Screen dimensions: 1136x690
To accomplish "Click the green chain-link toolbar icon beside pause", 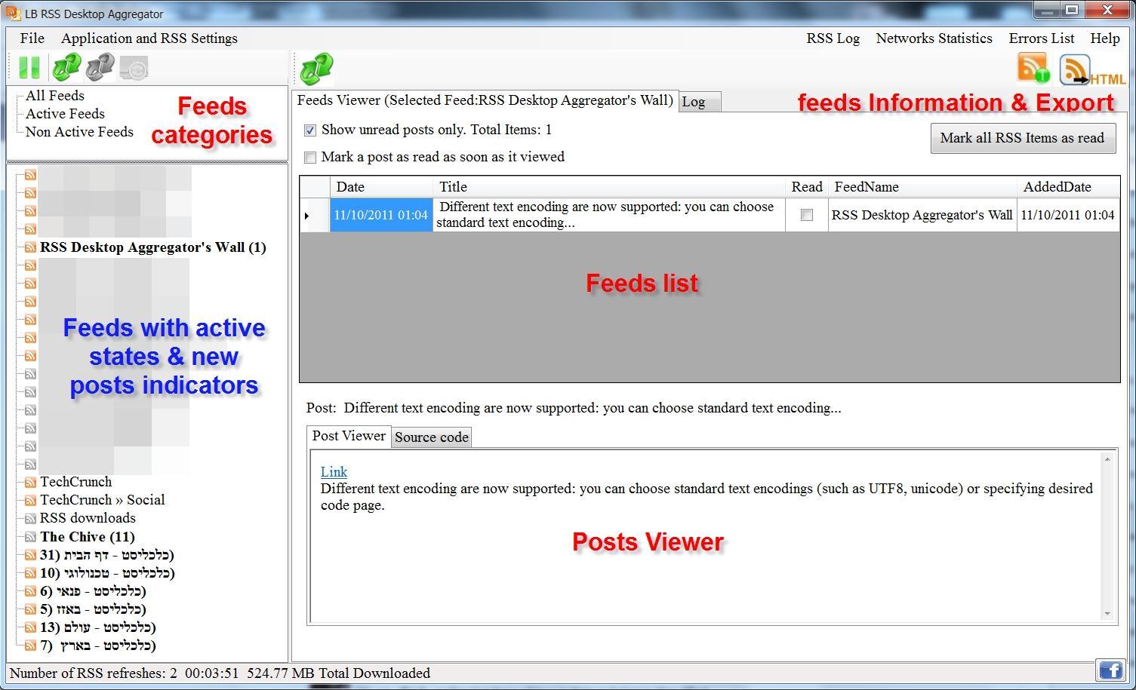I will pos(66,68).
